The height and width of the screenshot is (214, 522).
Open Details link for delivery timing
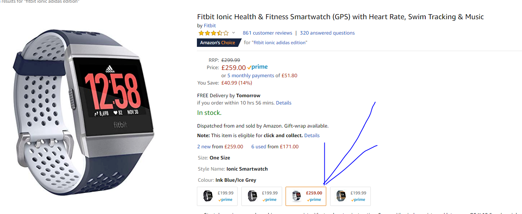tap(284, 103)
